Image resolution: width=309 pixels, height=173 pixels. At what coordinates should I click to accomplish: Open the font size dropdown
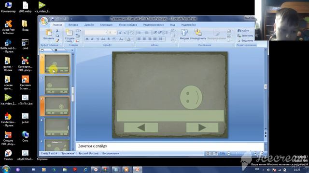point(115,33)
